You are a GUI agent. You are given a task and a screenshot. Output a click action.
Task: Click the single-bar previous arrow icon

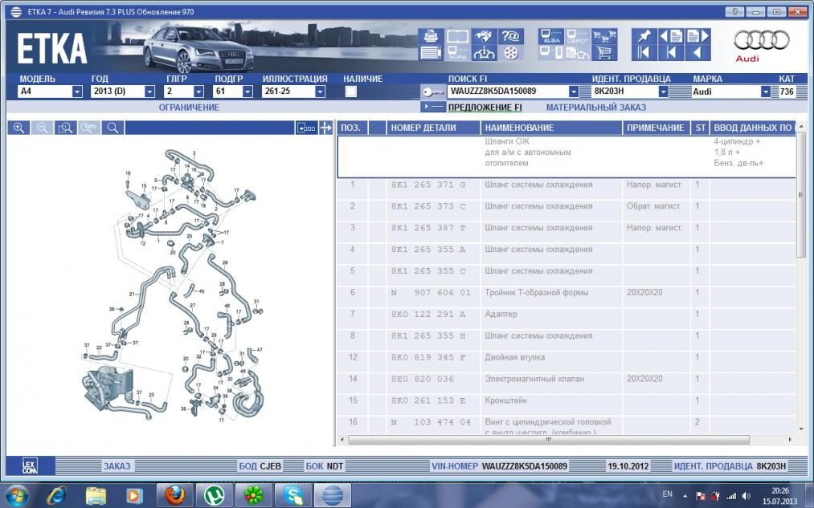click(671, 52)
